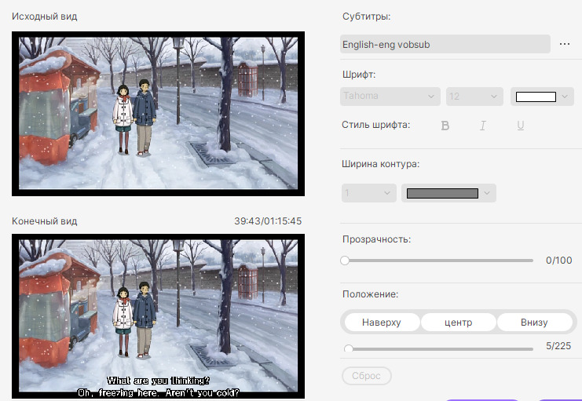Open the white font color dropdown
This screenshot has height=401, width=582.
coord(541,97)
